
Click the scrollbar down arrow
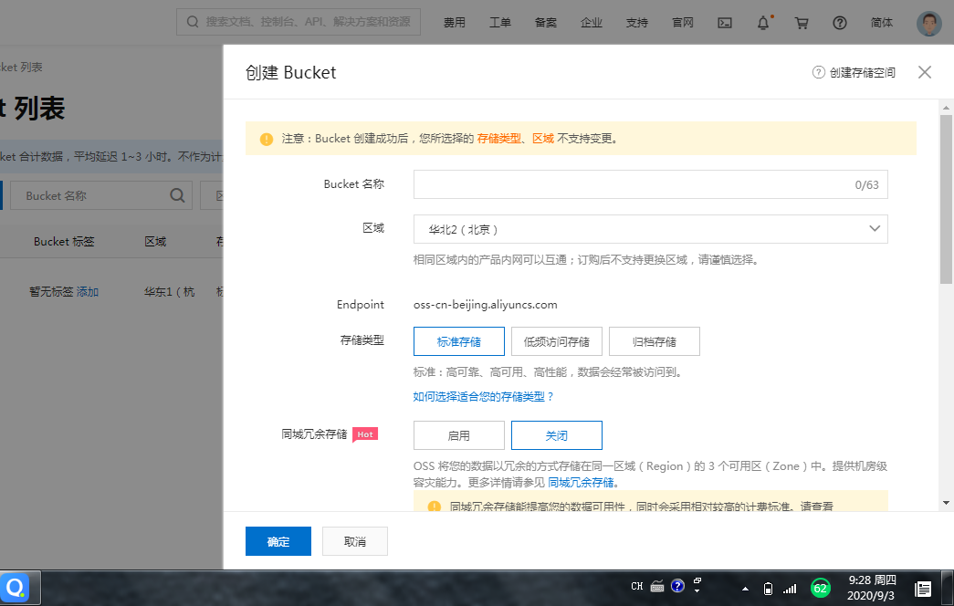(946, 503)
